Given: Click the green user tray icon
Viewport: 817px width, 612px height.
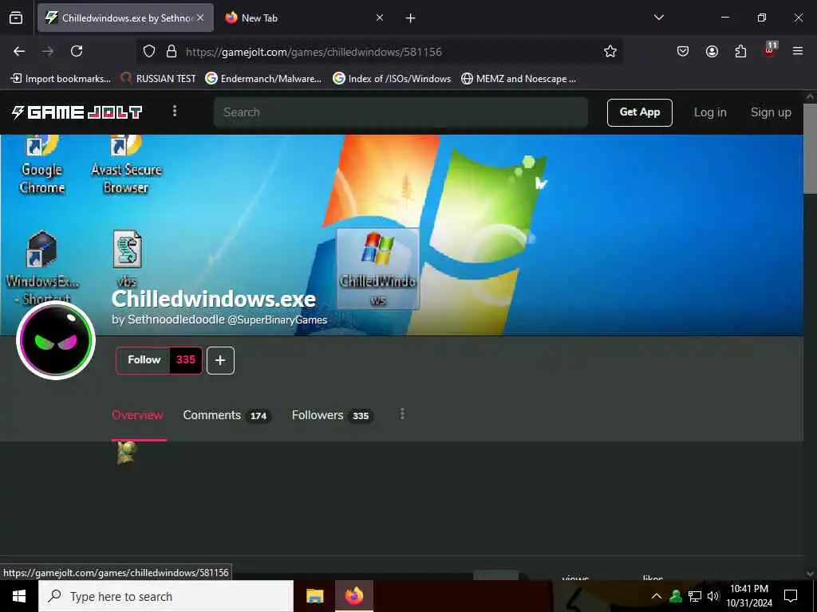Looking at the screenshot, I should tap(676, 596).
